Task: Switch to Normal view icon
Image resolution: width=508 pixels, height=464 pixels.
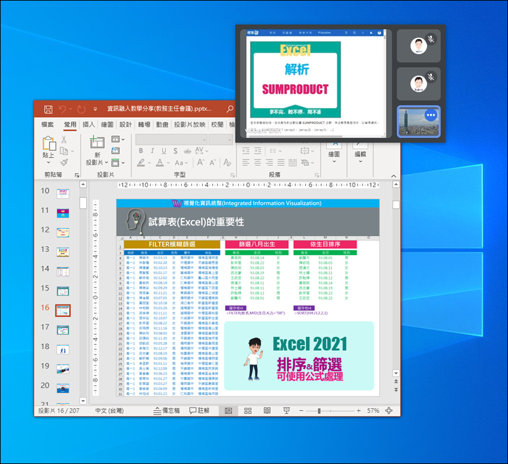Action: point(229,411)
